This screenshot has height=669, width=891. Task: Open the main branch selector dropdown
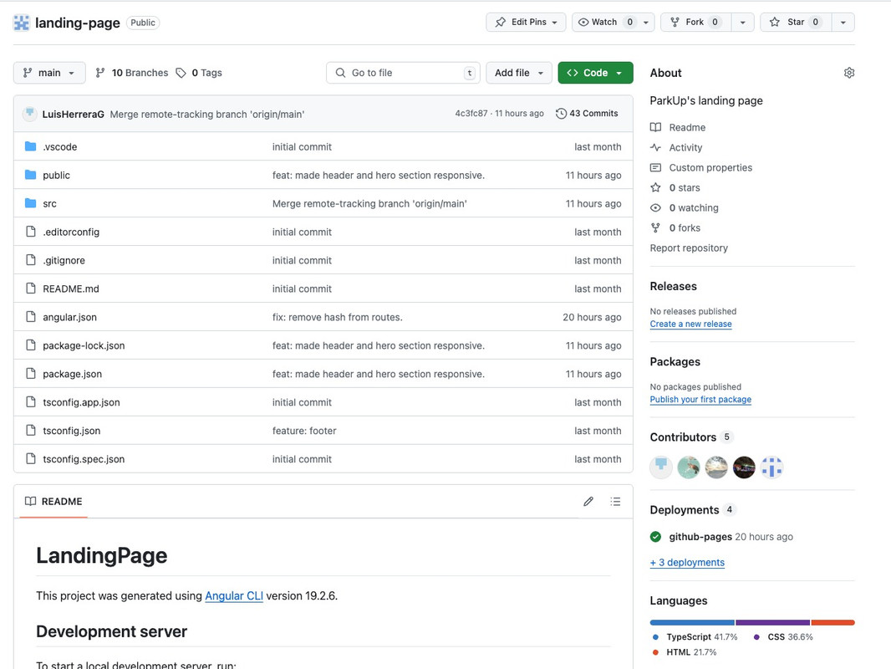(49, 73)
